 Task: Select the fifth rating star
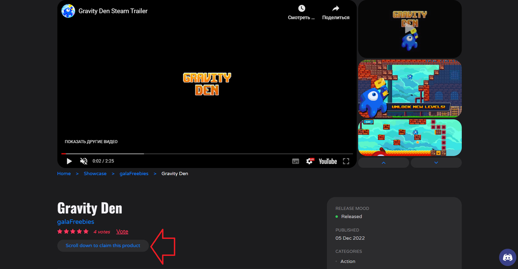(x=86, y=231)
